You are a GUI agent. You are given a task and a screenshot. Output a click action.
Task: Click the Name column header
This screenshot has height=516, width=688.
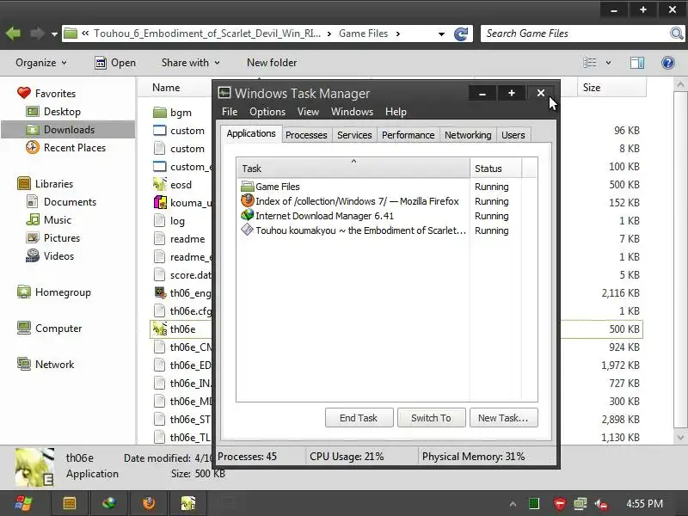[x=166, y=88]
